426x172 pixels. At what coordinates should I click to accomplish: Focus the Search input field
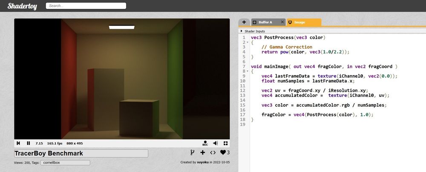click(x=86, y=6)
